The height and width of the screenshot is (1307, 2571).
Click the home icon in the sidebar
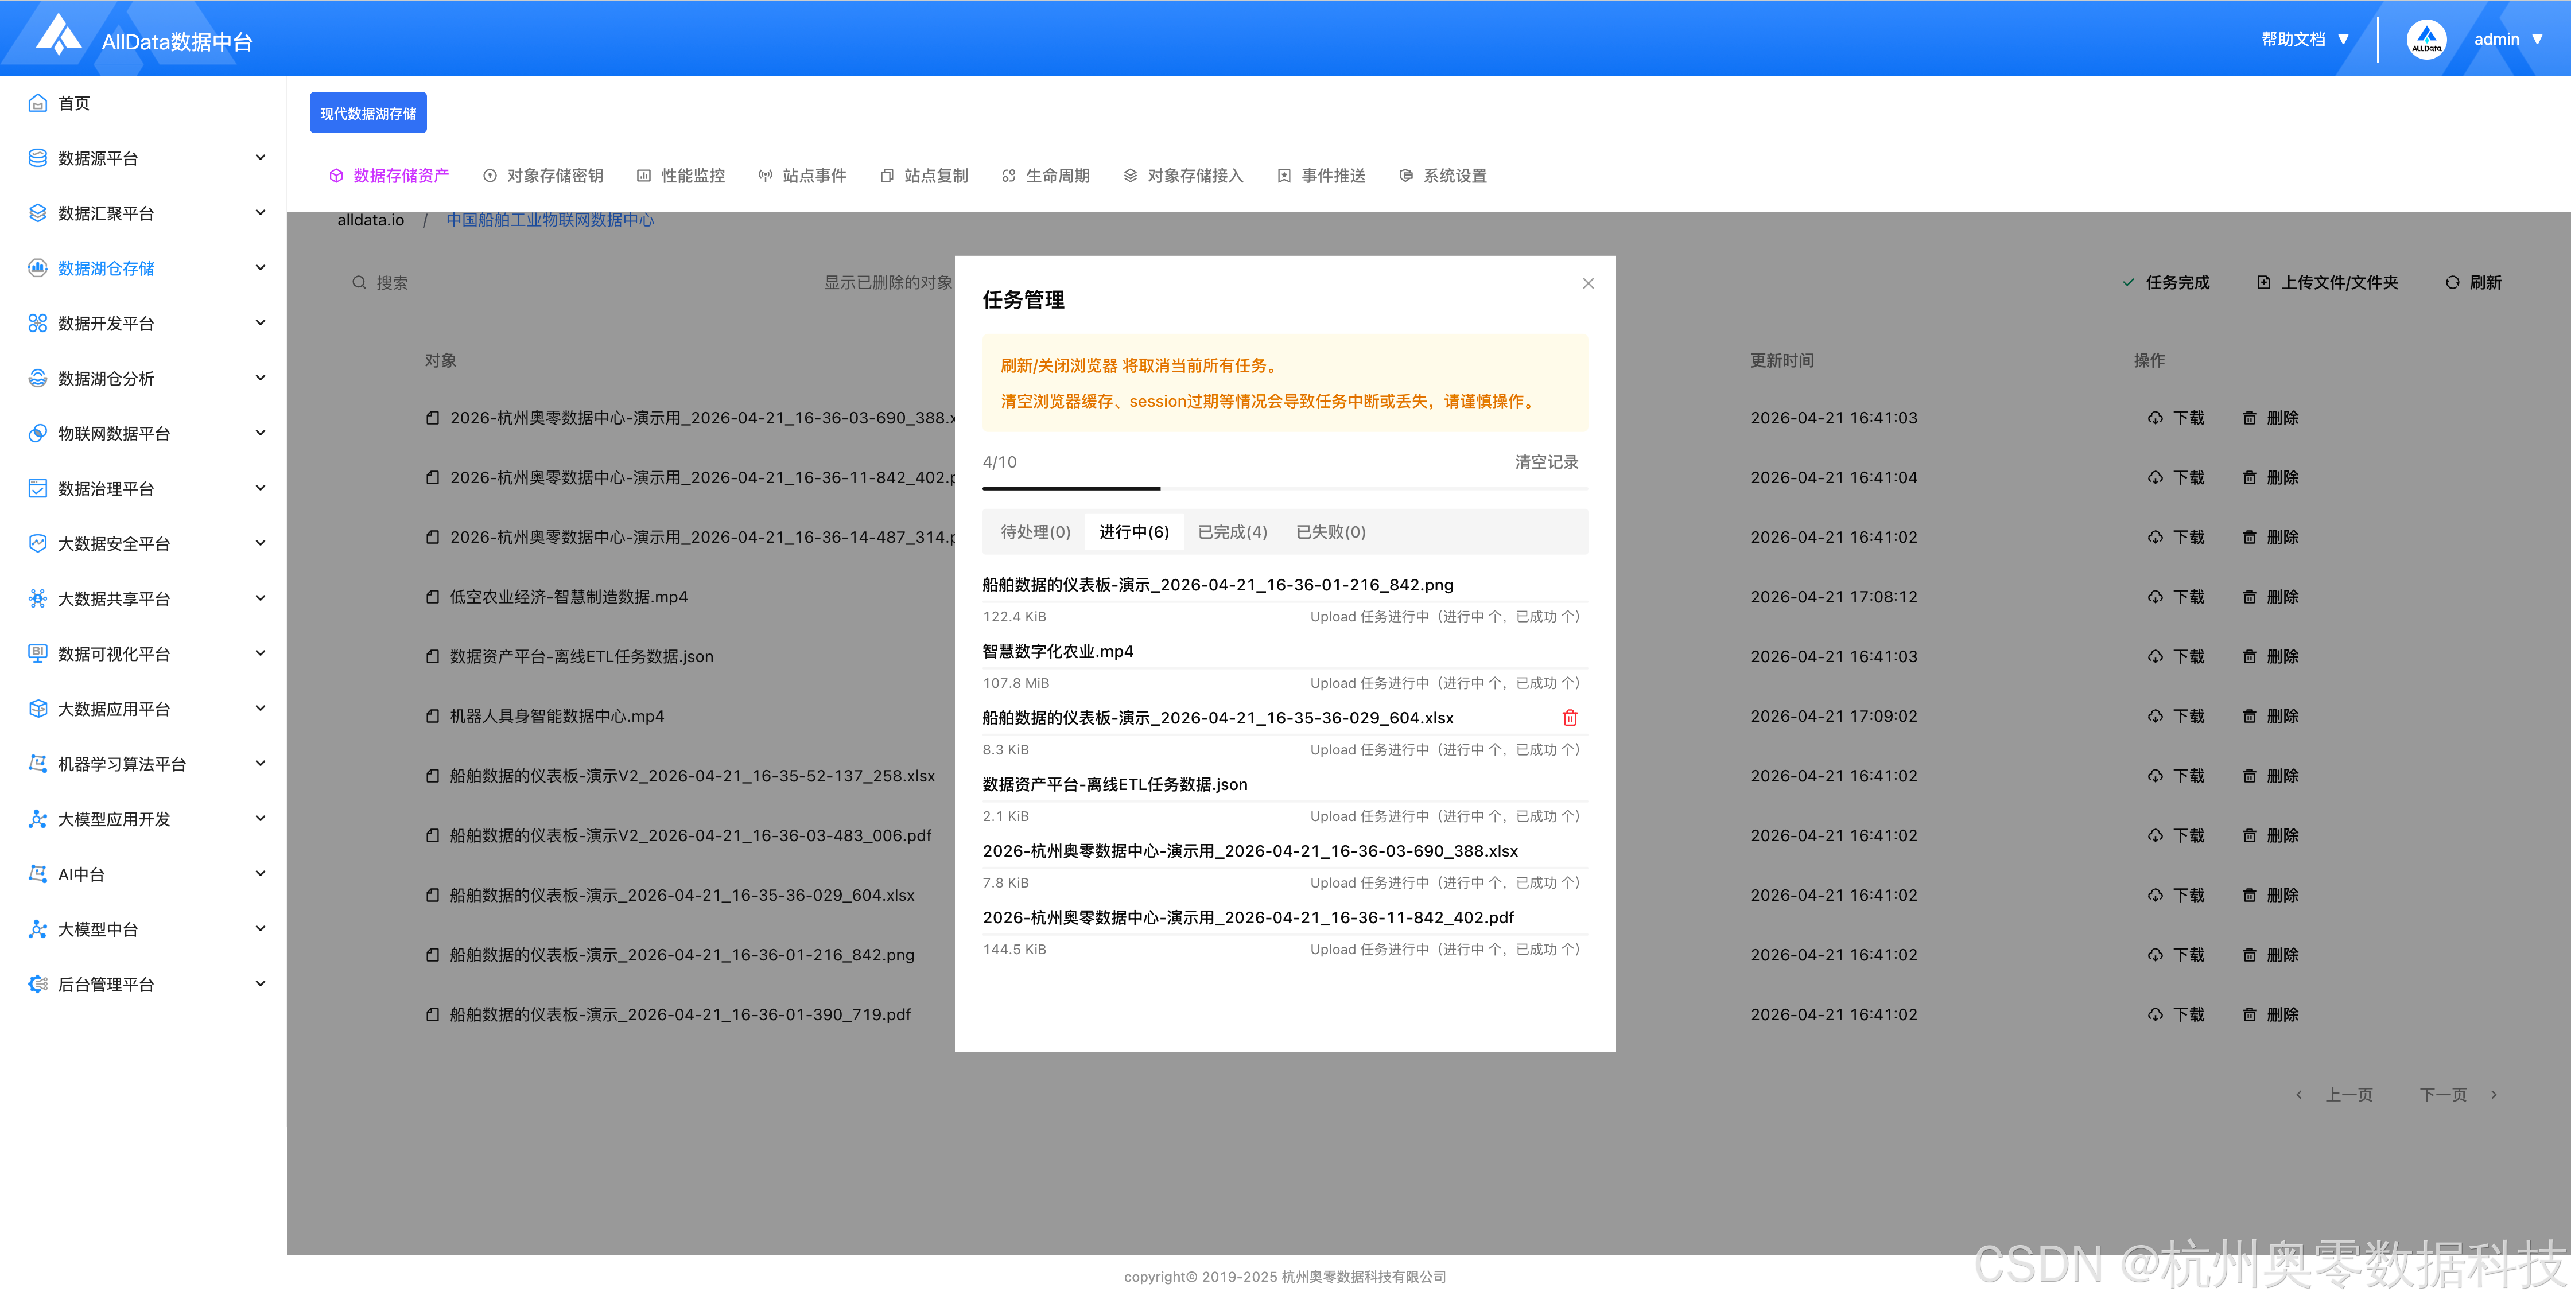tap(38, 103)
